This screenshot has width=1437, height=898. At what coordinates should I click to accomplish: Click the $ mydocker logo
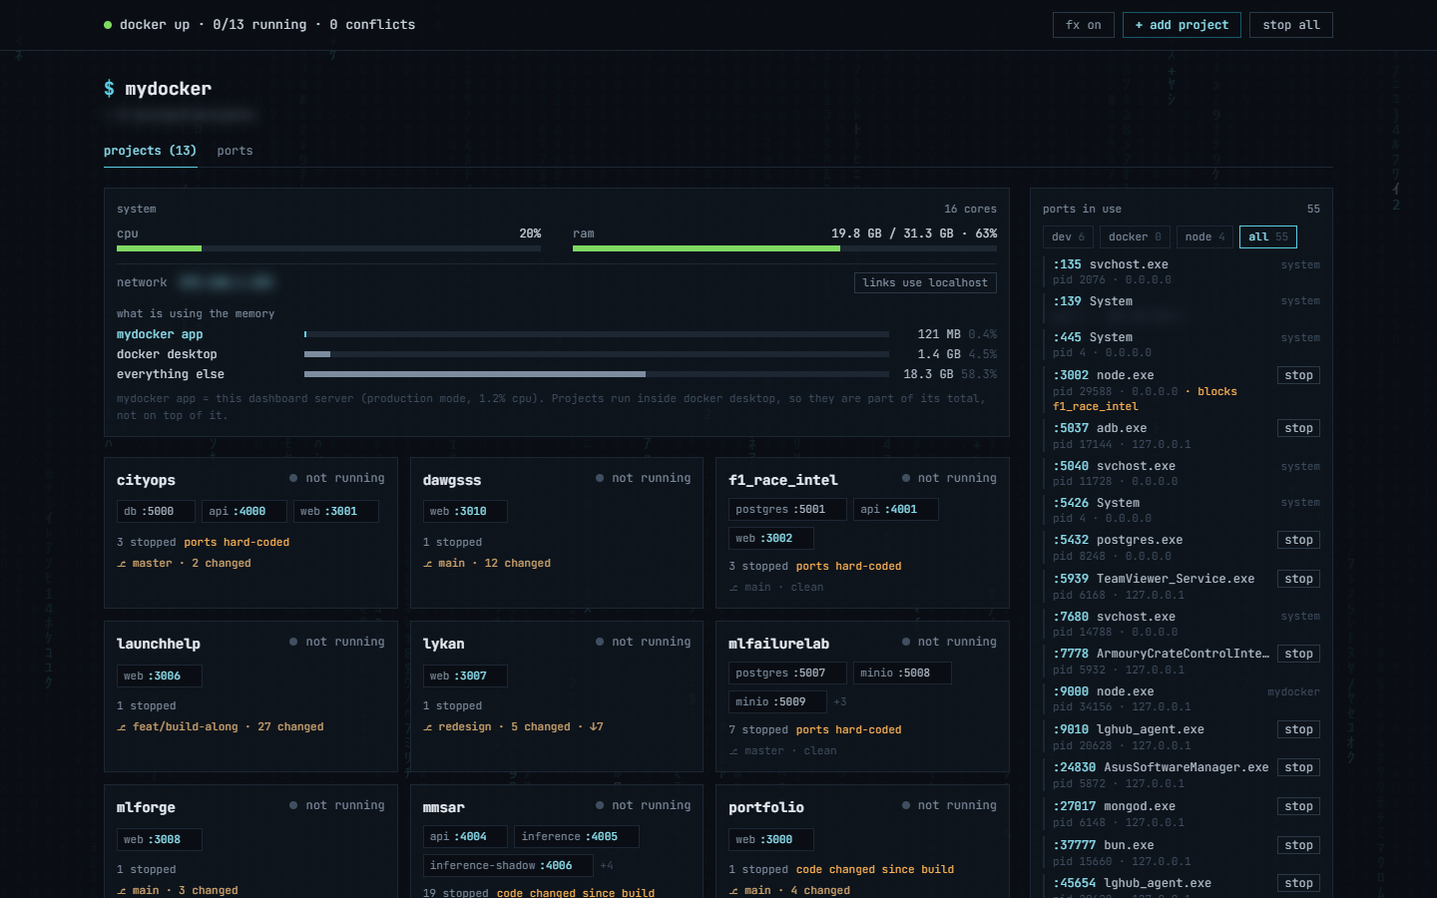(158, 89)
